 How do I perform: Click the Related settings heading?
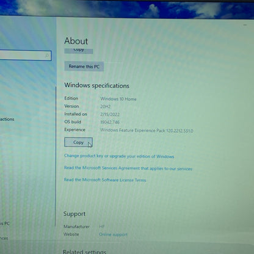pos(84,252)
